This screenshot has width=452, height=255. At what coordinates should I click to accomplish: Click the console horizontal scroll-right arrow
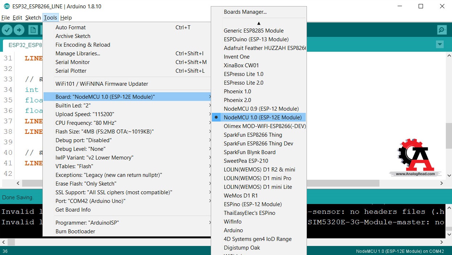(441, 242)
